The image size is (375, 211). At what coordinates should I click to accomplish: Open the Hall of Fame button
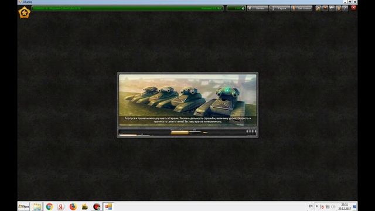click(302, 8)
